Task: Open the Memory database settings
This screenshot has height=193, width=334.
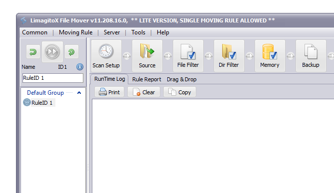Action: [270, 56]
